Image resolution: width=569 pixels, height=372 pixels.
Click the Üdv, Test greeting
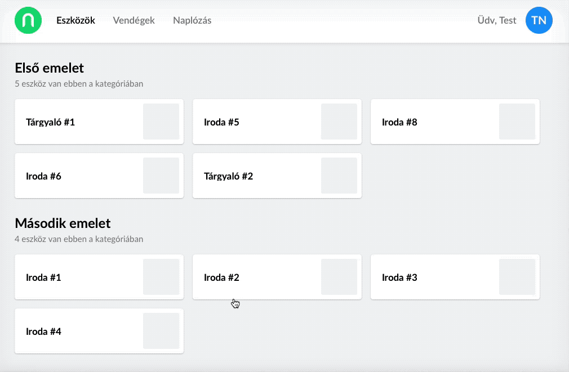click(496, 21)
